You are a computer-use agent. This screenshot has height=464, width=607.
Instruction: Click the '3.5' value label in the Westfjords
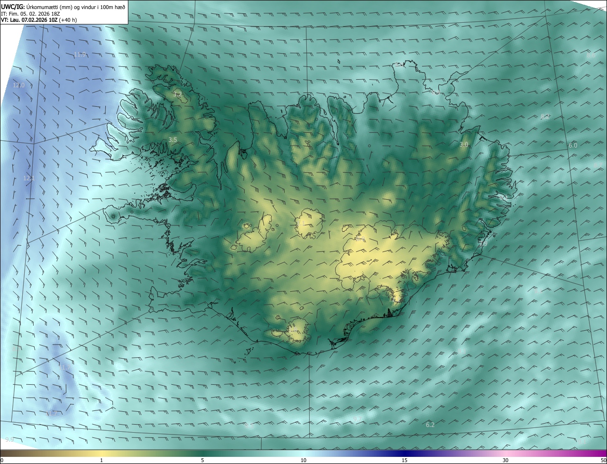pos(173,140)
